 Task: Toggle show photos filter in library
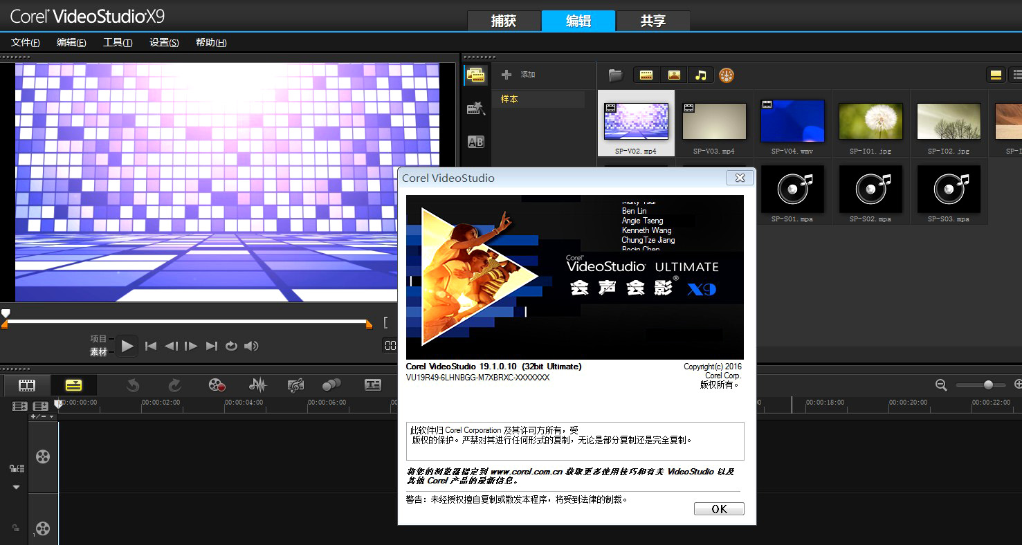(674, 75)
